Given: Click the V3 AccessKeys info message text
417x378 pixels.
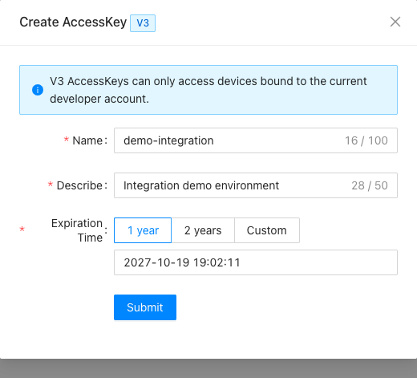Looking at the screenshot, I should (x=208, y=90).
